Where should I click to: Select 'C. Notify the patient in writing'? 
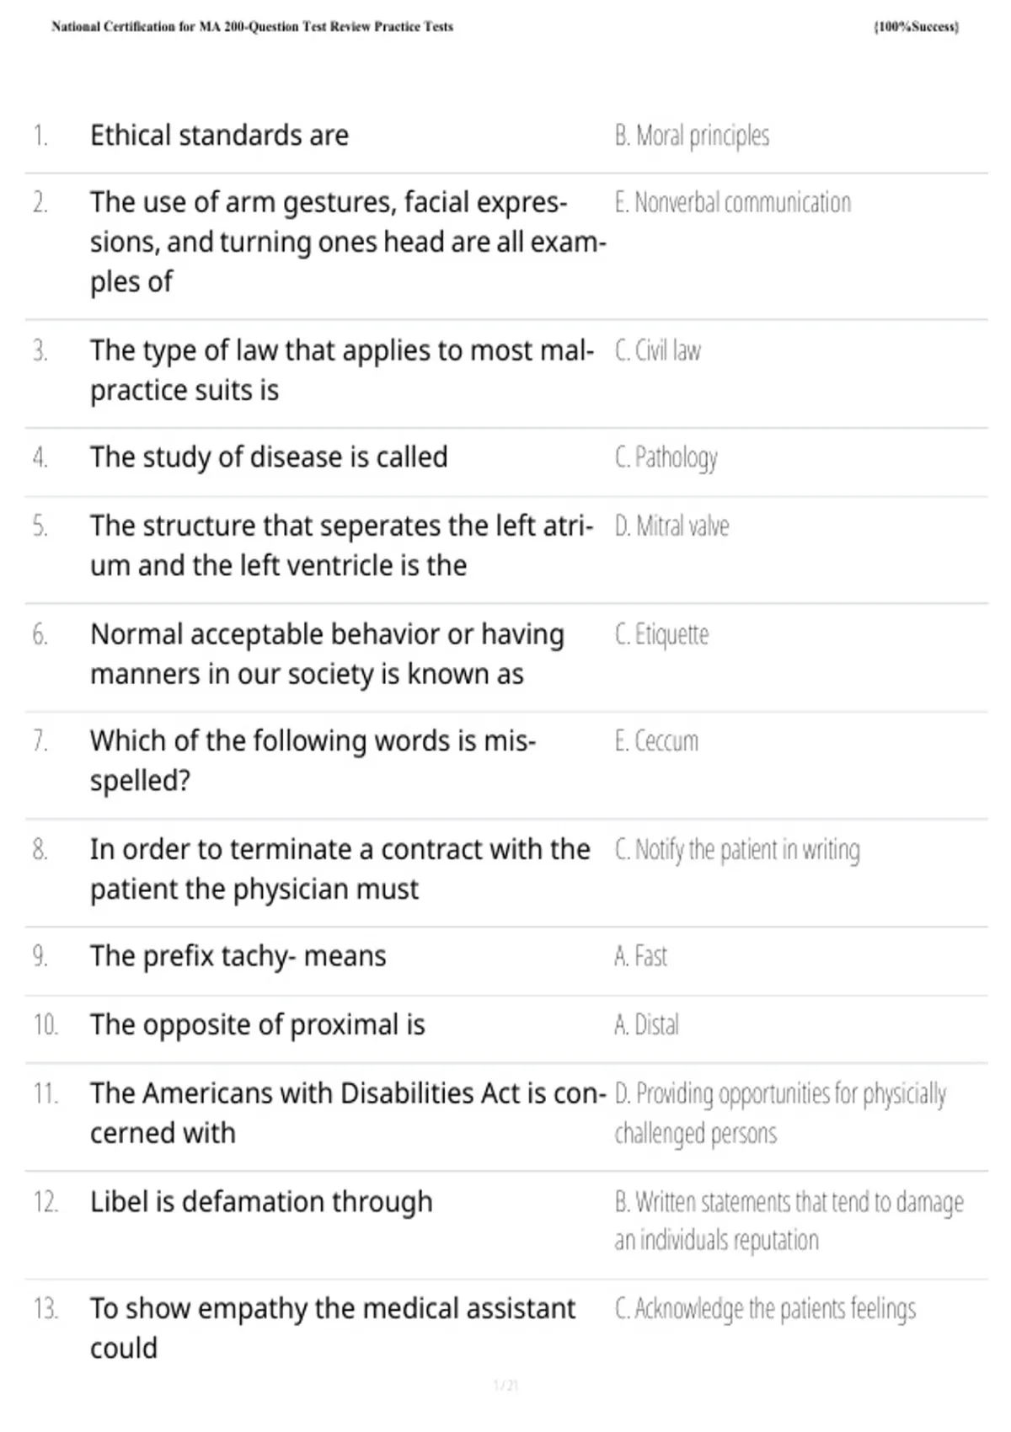pyautogui.click(x=737, y=850)
